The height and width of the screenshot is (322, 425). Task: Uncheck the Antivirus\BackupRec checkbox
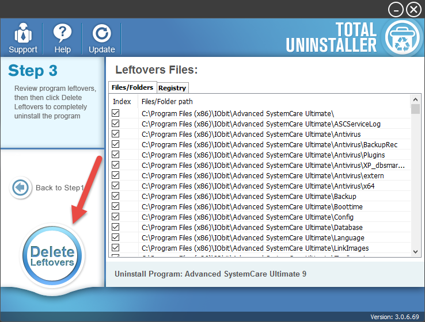coord(116,144)
